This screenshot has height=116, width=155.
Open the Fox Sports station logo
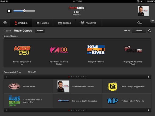point(63,101)
